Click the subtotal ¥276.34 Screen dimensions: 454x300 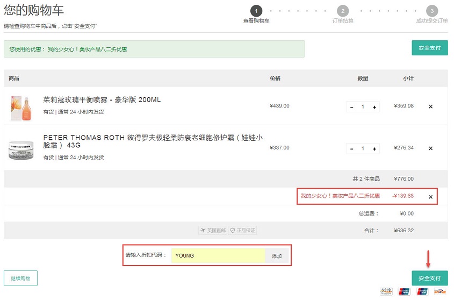point(404,147)
